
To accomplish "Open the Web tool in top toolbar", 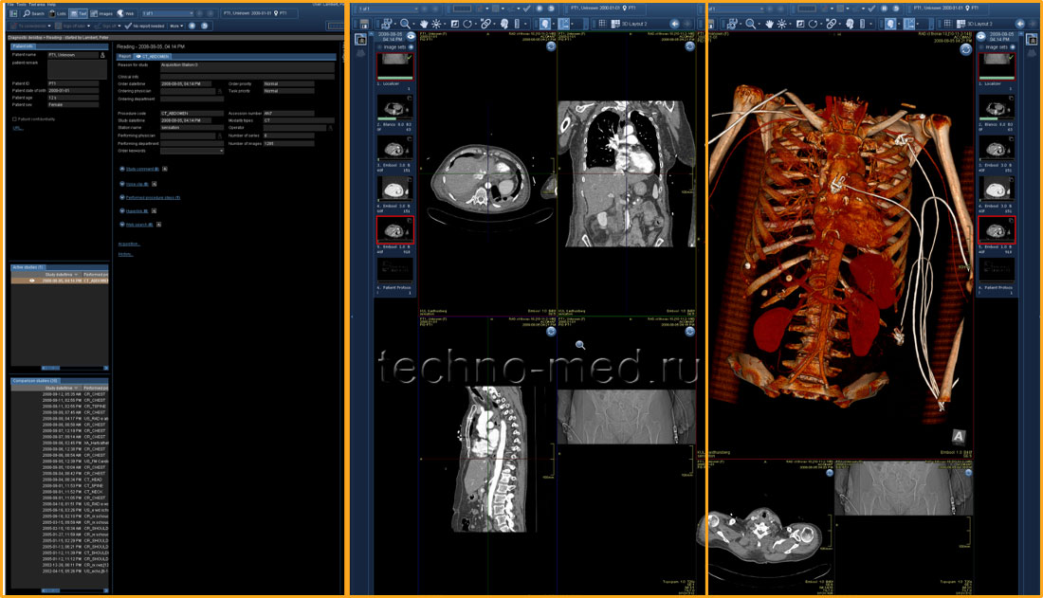I will coord(124,14).
